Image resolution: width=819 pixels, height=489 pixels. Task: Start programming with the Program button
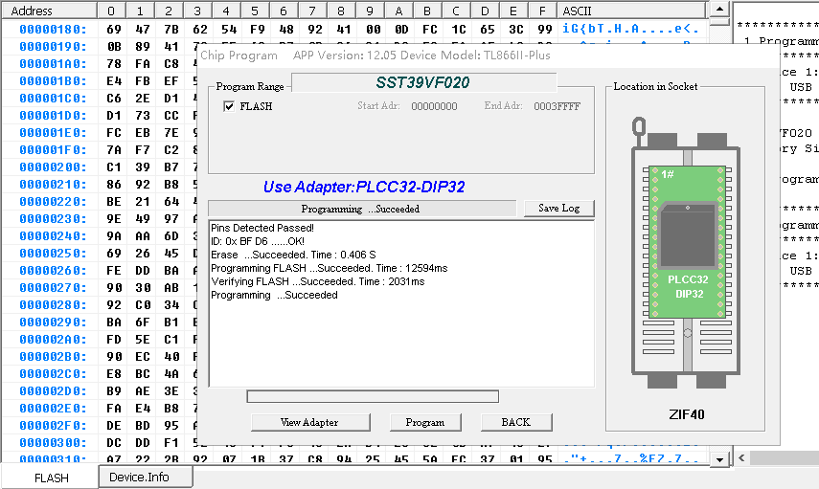point(425,422)
